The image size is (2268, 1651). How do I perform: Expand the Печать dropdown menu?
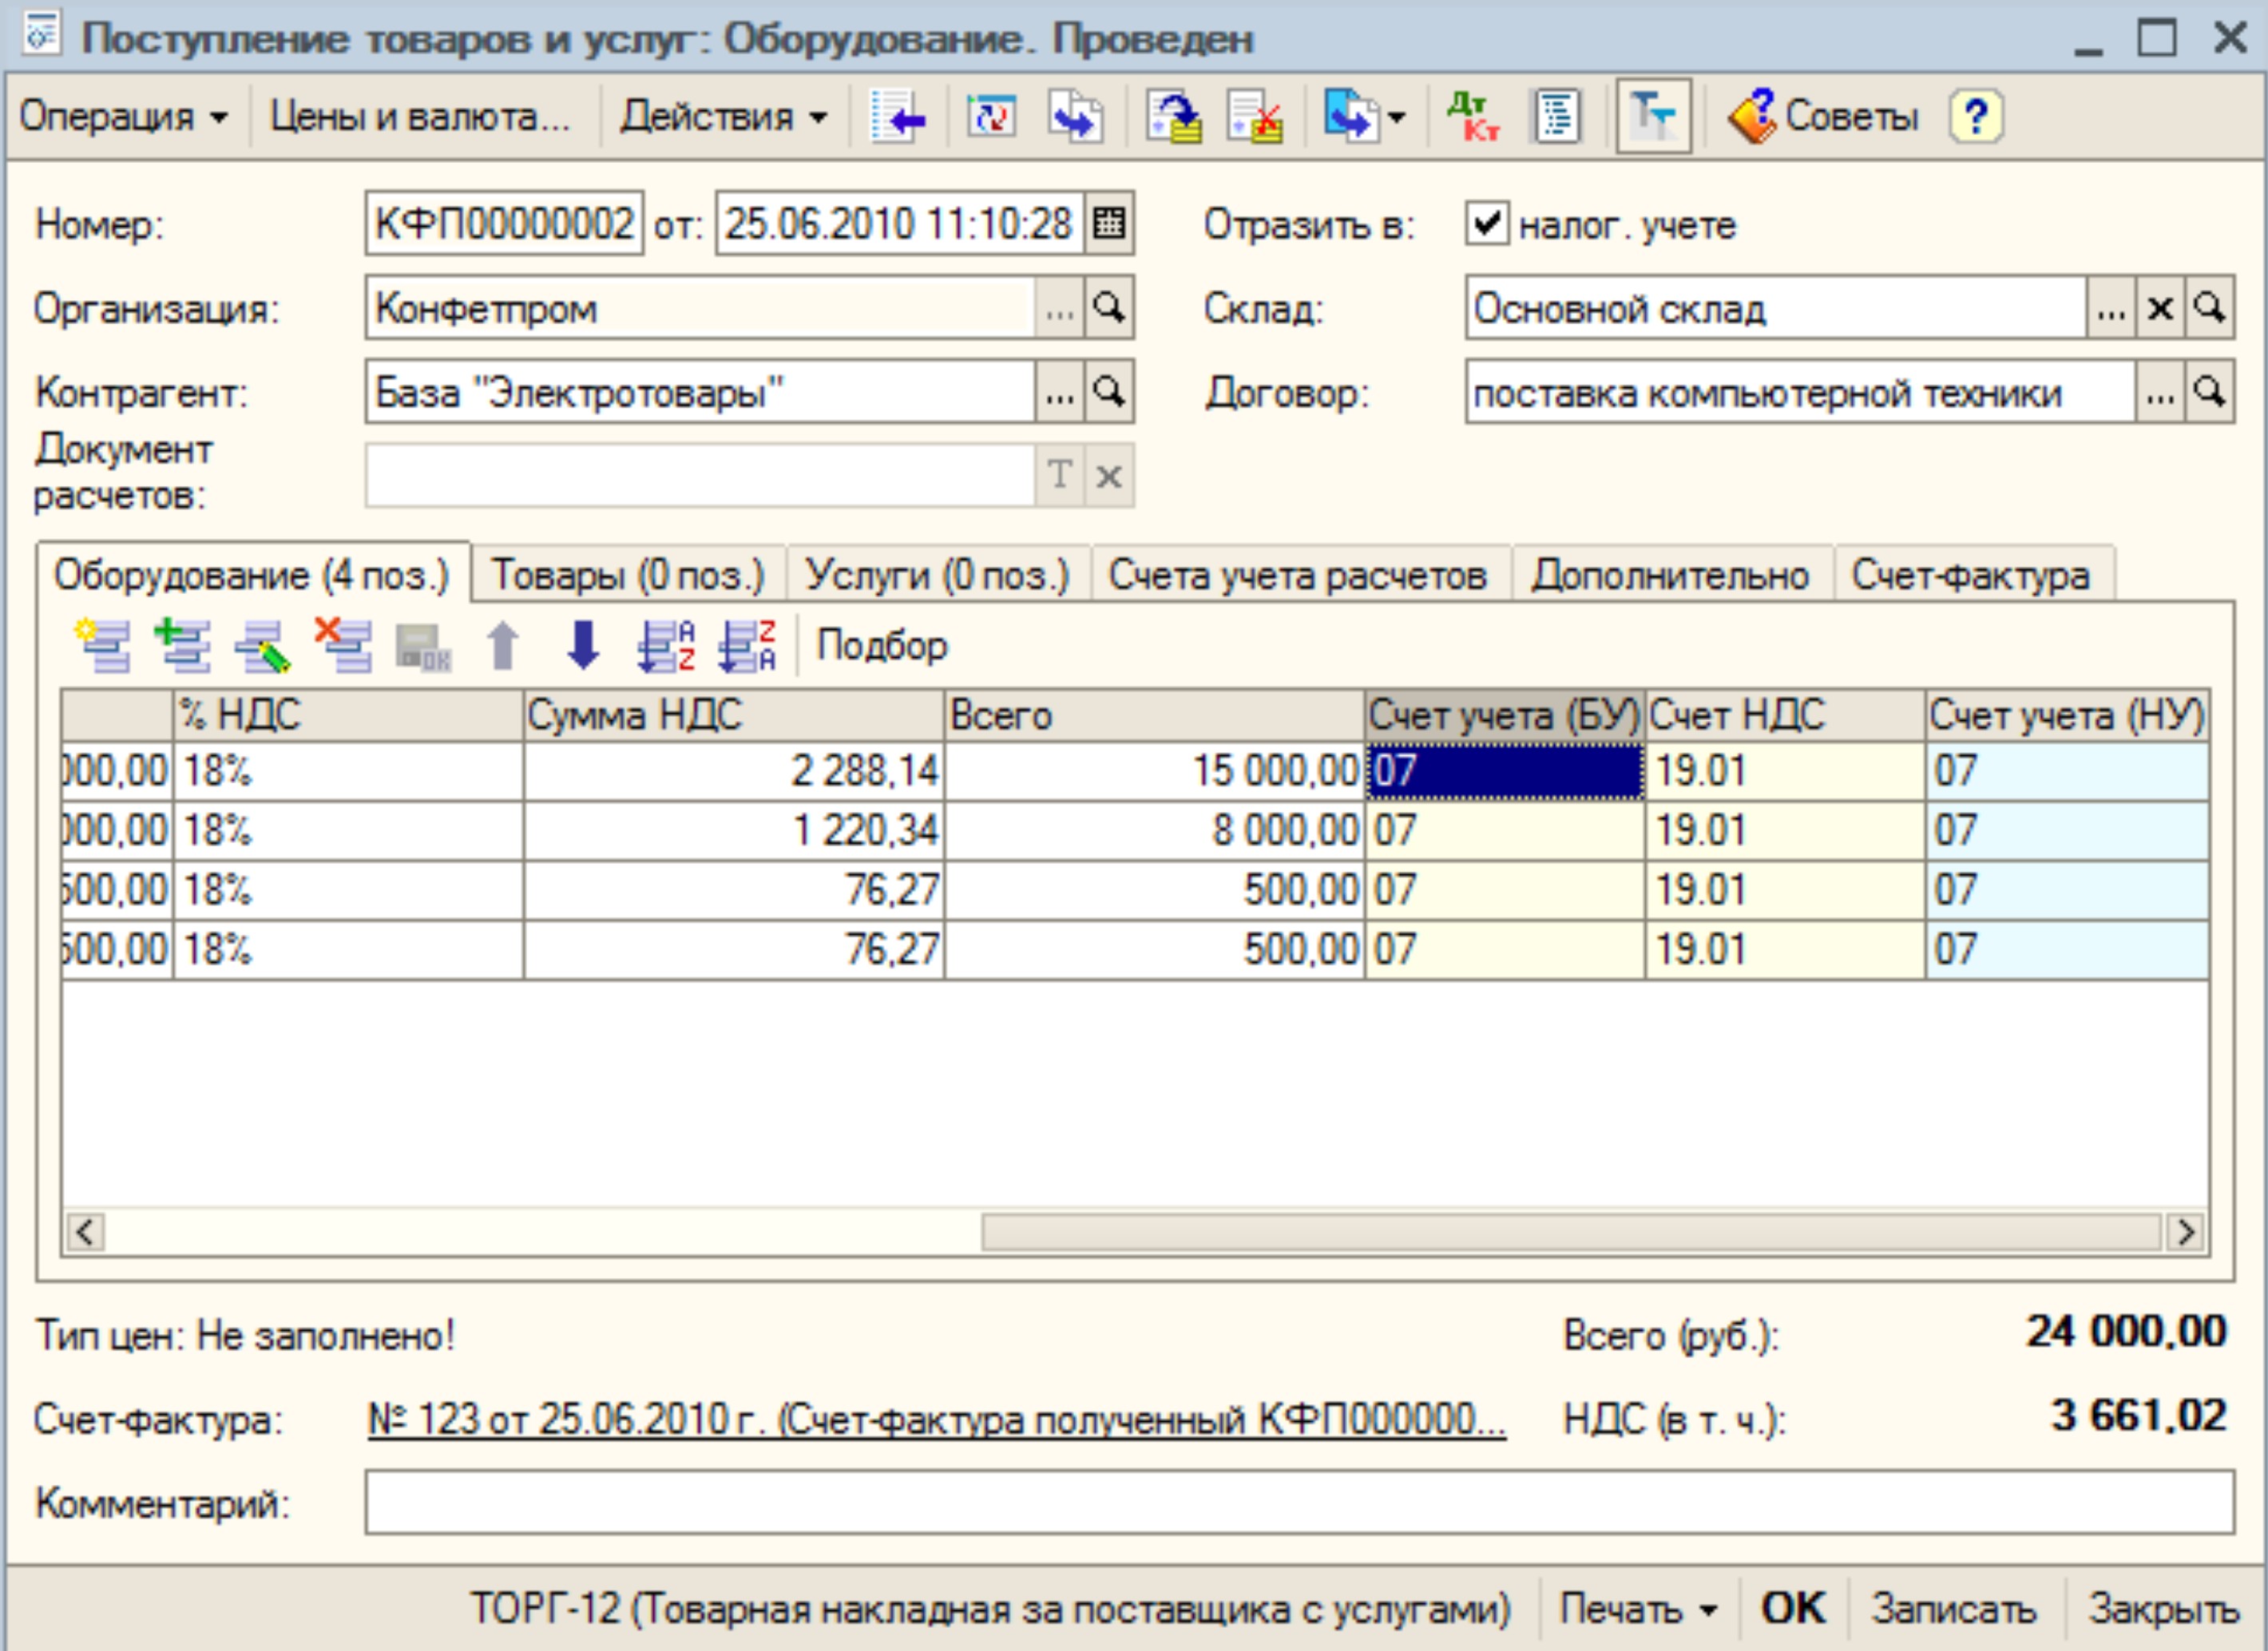pos(1639,1609)
